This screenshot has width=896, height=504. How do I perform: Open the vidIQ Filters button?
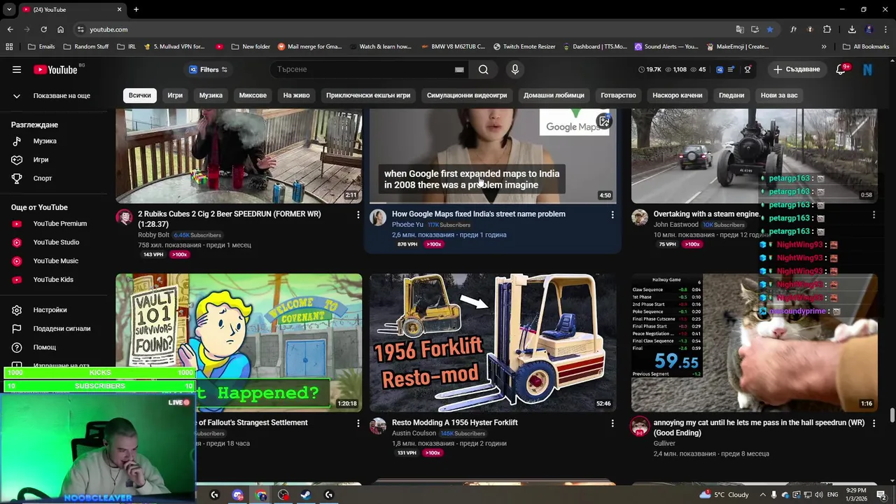click(x=208, y=69)
